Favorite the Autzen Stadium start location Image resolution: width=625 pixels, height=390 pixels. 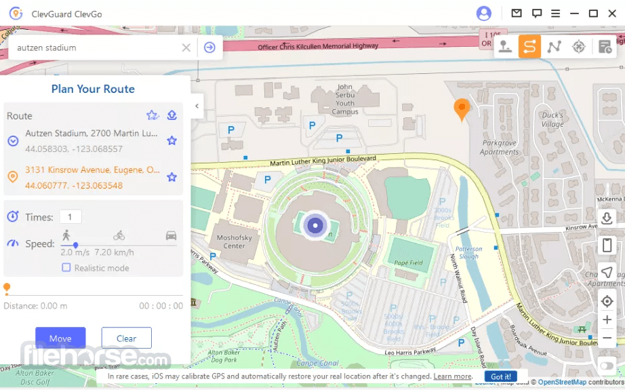(172, 140)
